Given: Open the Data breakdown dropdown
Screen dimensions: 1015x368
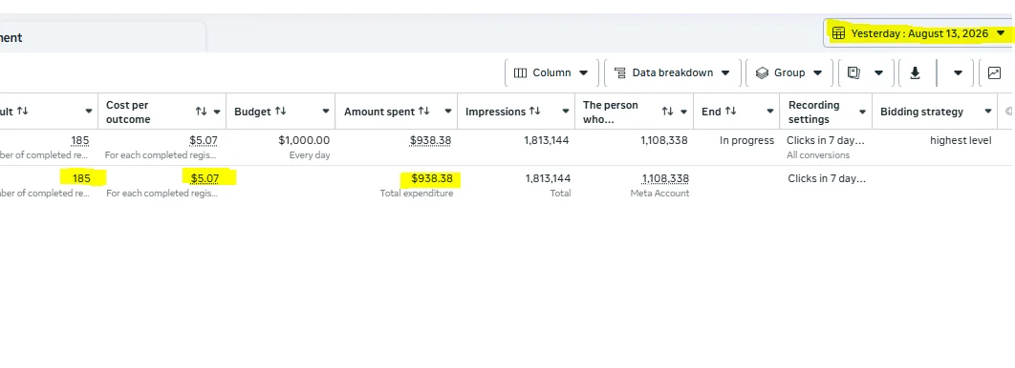Looking at the screenshot, I should (x=672, y=73).
